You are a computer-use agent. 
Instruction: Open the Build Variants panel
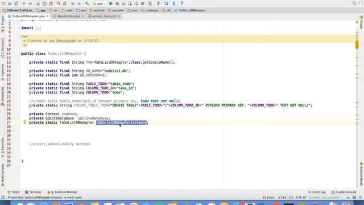(x=2, y=175)
